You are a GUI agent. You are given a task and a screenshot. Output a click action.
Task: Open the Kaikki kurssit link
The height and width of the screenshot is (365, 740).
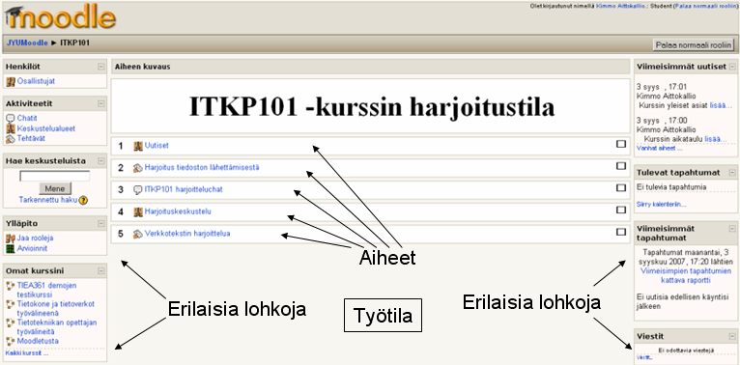tap(26, 352)
